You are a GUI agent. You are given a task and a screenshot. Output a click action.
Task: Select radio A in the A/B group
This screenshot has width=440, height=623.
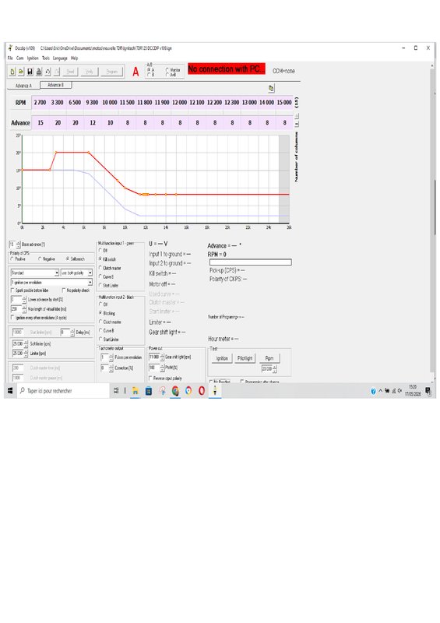pos(149,70)
